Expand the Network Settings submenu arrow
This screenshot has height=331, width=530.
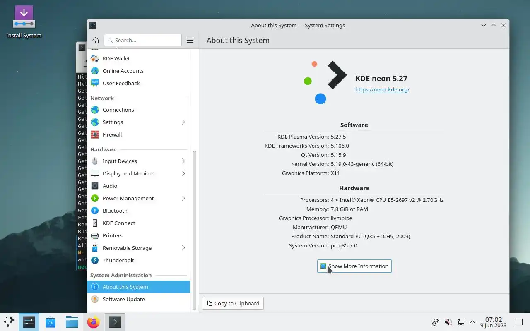point(183,122)
